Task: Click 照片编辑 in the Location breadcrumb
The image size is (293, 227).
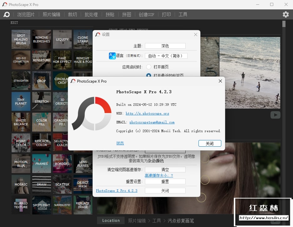Action: click(137, 221)
